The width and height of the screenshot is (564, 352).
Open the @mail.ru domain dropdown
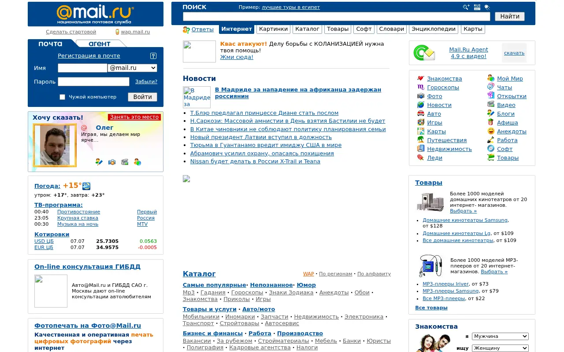coord(133,68)
